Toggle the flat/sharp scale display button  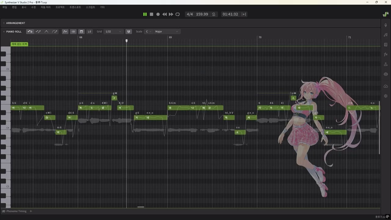coord(89,31)
